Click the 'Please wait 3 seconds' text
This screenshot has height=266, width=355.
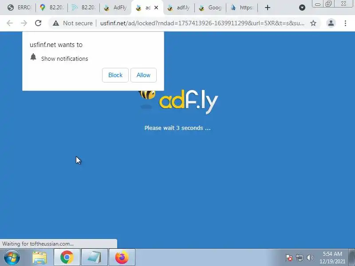pos(177,128)
